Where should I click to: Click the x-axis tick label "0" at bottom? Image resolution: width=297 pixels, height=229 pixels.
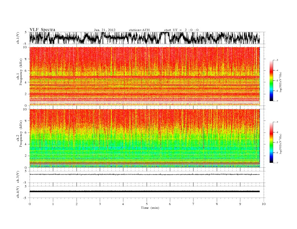pos(30,204)
